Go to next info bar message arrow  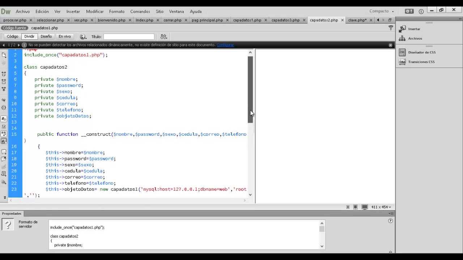click(18, 45)
